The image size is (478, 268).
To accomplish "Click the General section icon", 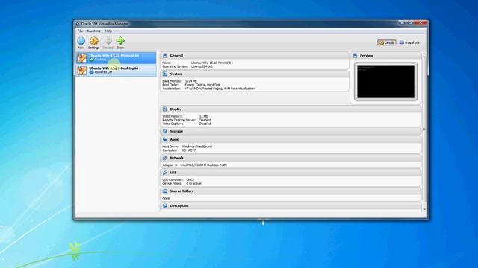I will click(165, 56).
